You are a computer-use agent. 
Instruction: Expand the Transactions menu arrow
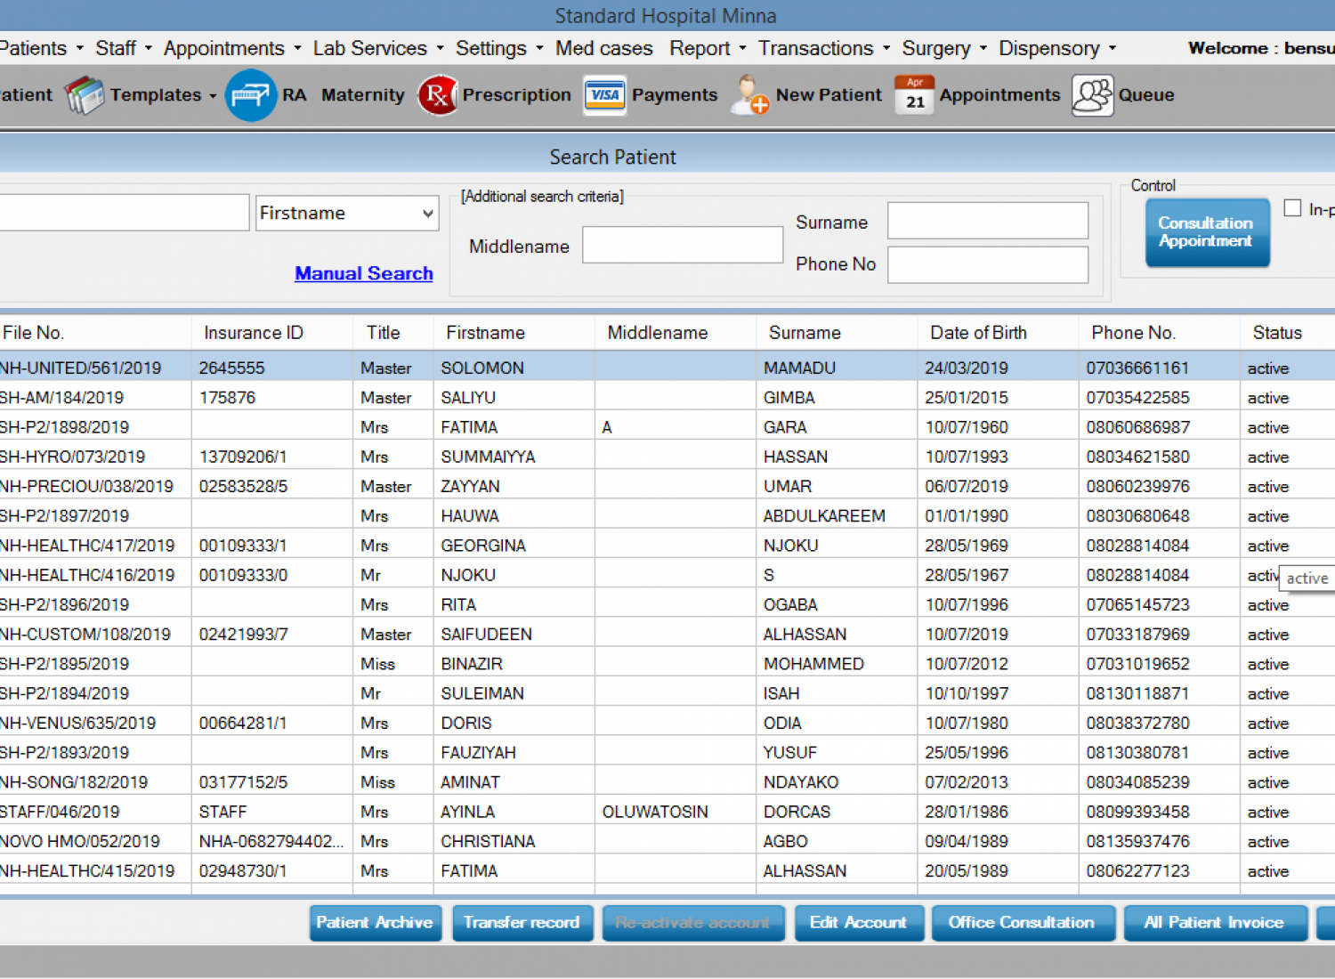click(886, 49)
